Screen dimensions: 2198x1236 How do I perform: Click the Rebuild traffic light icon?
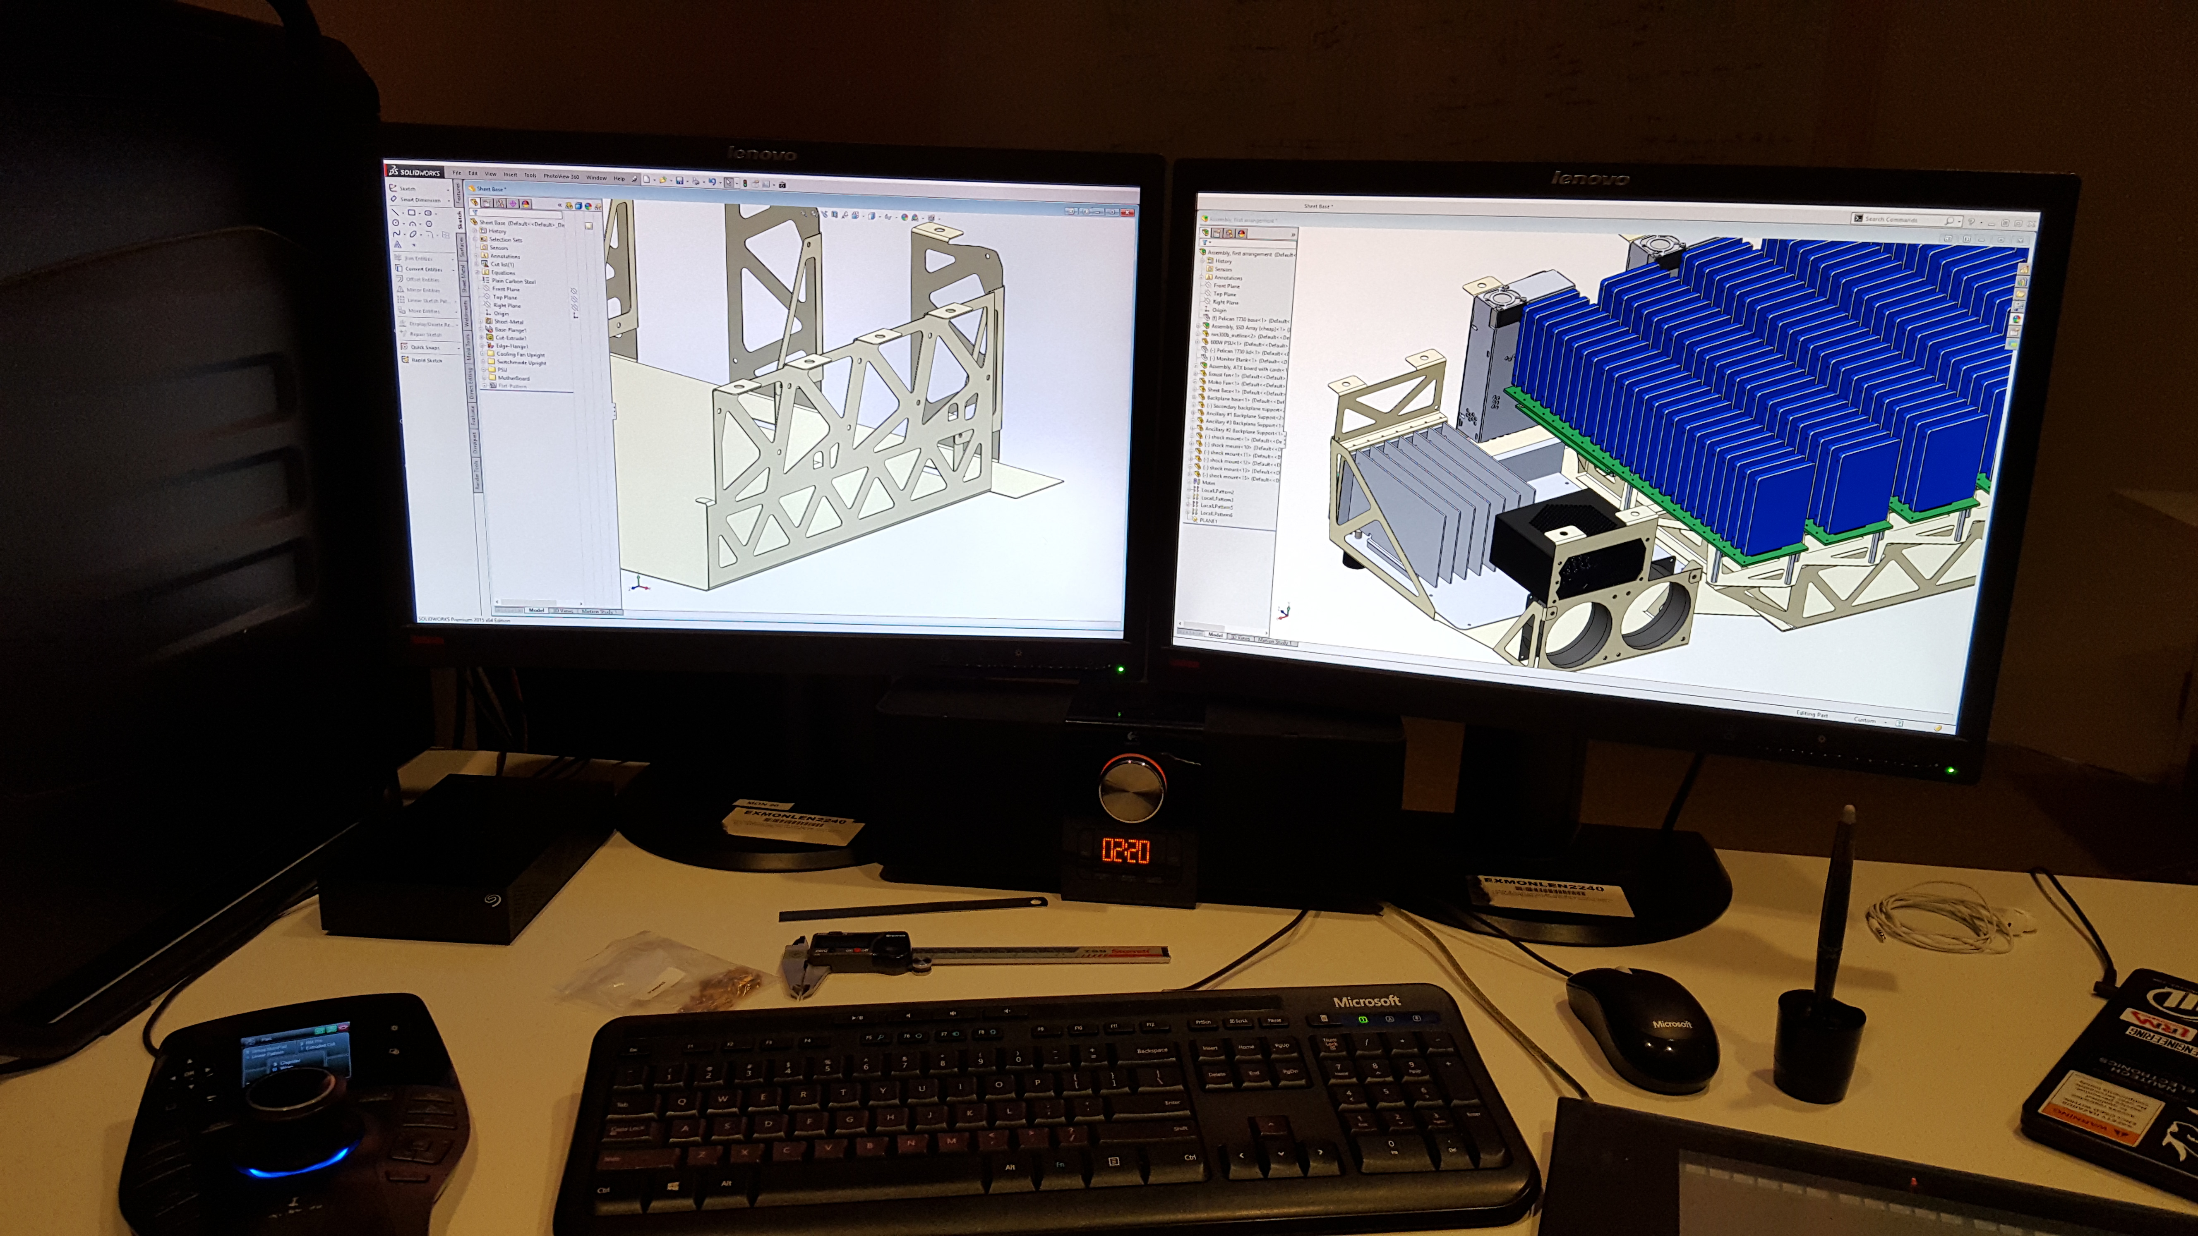coord(745,182)
